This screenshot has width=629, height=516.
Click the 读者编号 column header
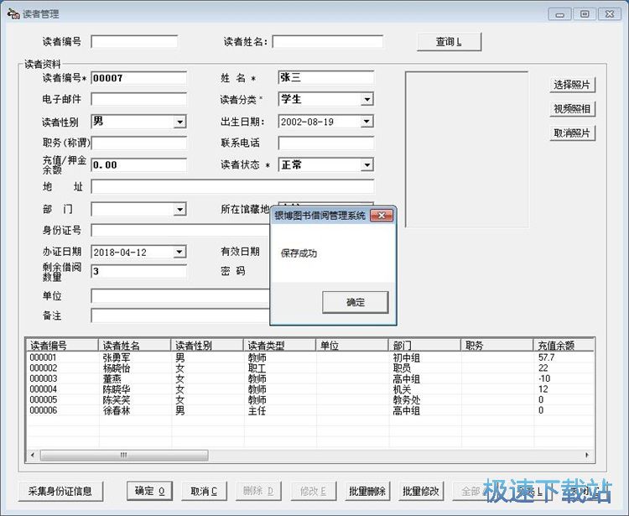point(62,346)
